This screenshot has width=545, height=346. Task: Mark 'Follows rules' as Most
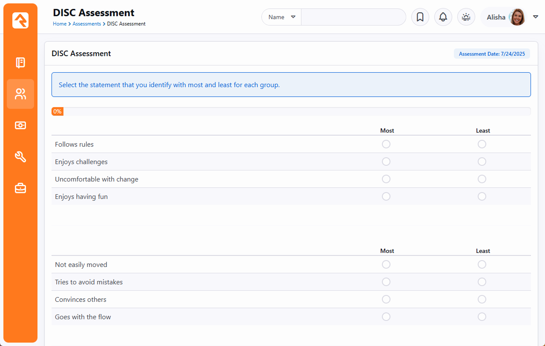click(x=386, y=144)
